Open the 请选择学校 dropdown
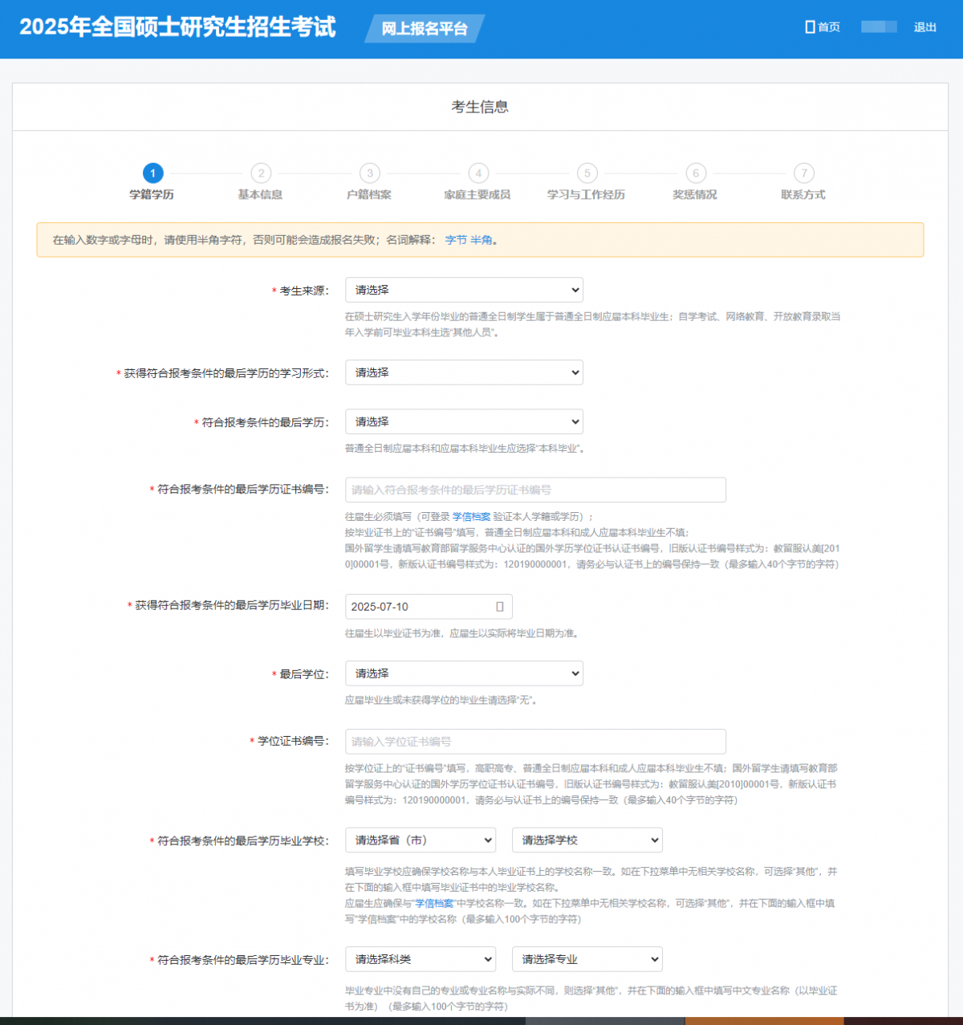This screenshot has height=1025, width=963. 587,840
